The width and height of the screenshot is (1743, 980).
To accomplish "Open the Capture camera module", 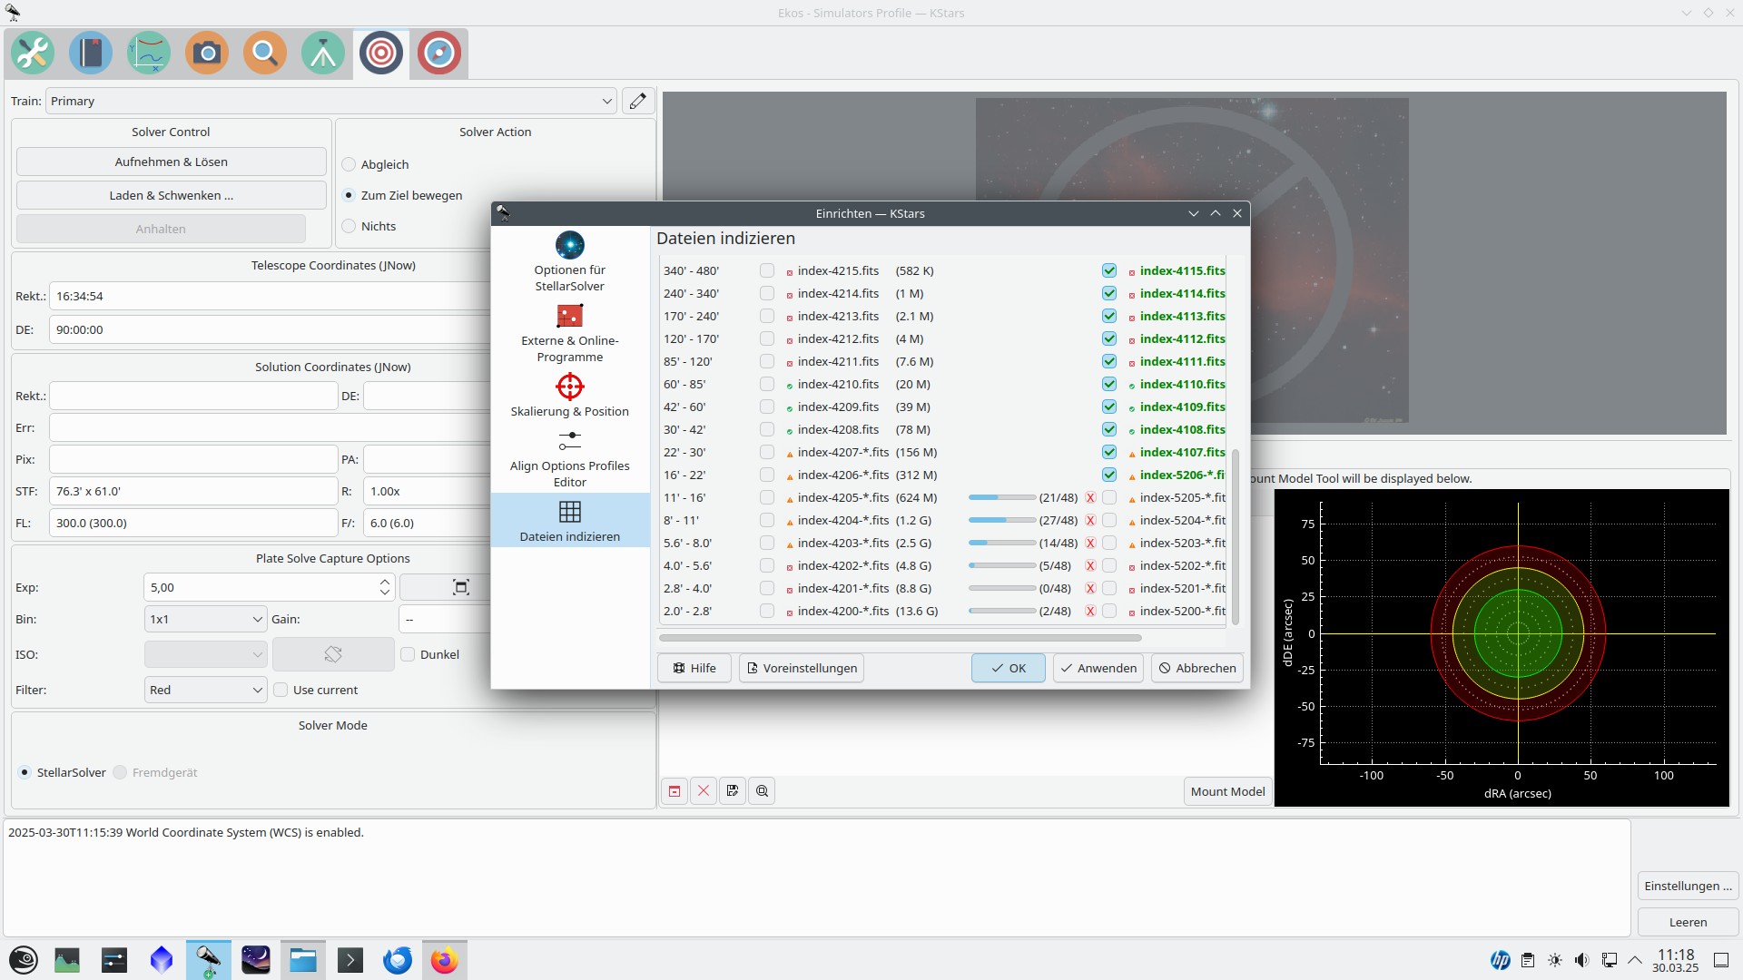I will pyautogui.click(x=207, y=53).
